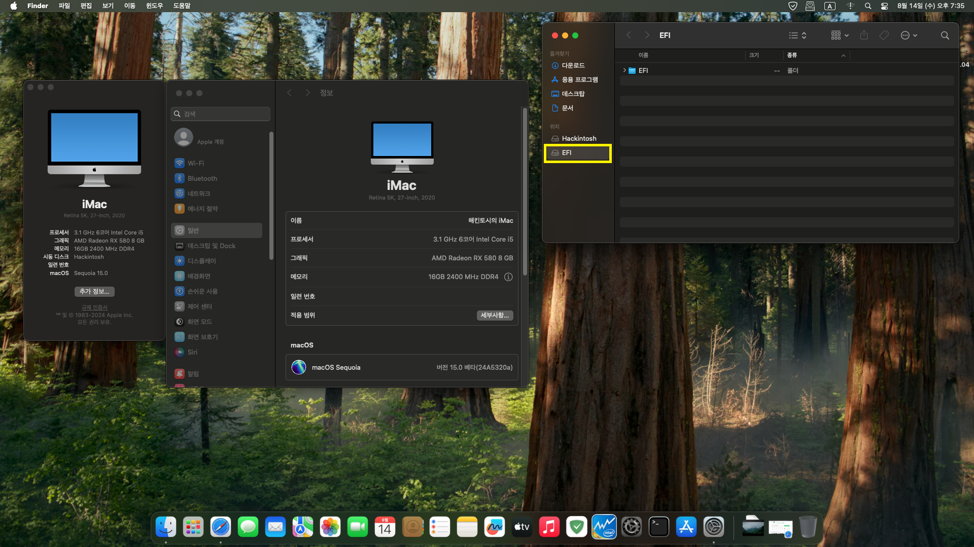Select macOS Sequoia version row
The height and width of the screenshot is (547, 974).
click(x=402, y=367)
